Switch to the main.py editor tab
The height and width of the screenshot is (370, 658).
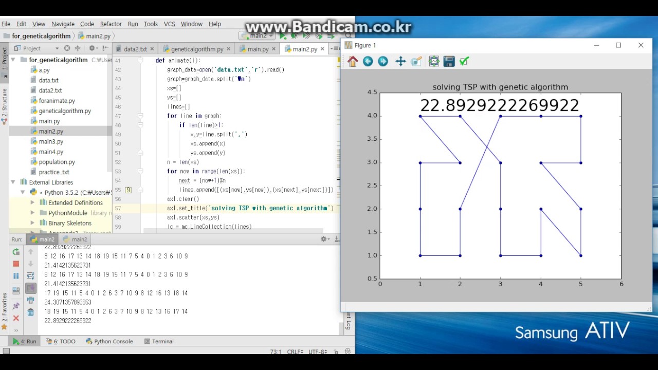pyautogui.click(x=257, y=49)
